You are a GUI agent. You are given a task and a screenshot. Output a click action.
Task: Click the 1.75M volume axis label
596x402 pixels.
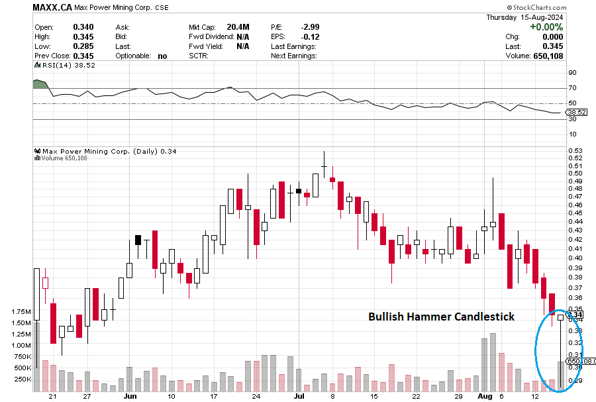(21, 312)
